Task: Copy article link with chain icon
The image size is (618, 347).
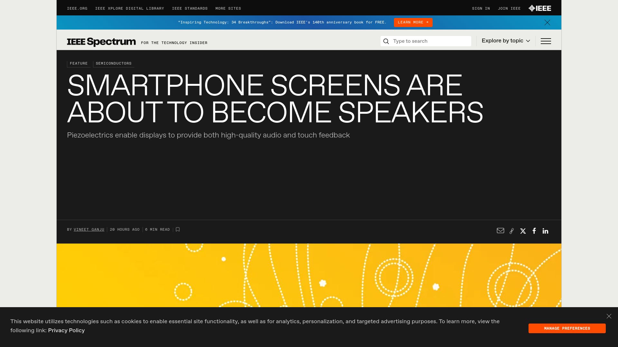Action: tap(512, 231)
